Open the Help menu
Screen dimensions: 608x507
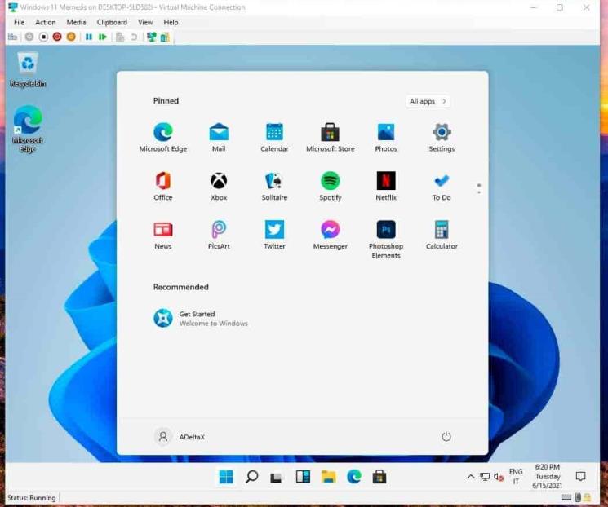click(x=171, y=22)
